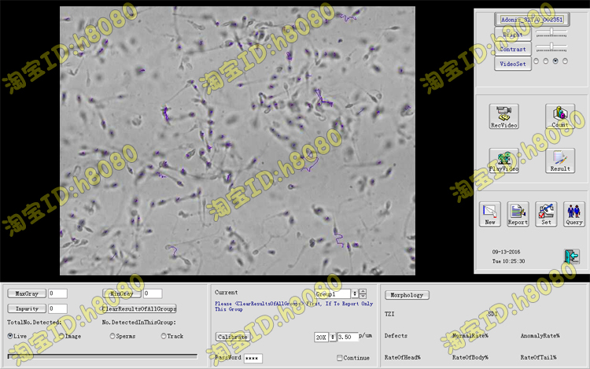Image resolution: width=590 pixels, height=369 pixels.
Task: Select the fourth VideoSet radio button
Action: pyautogui.click(x=565, y=61)
